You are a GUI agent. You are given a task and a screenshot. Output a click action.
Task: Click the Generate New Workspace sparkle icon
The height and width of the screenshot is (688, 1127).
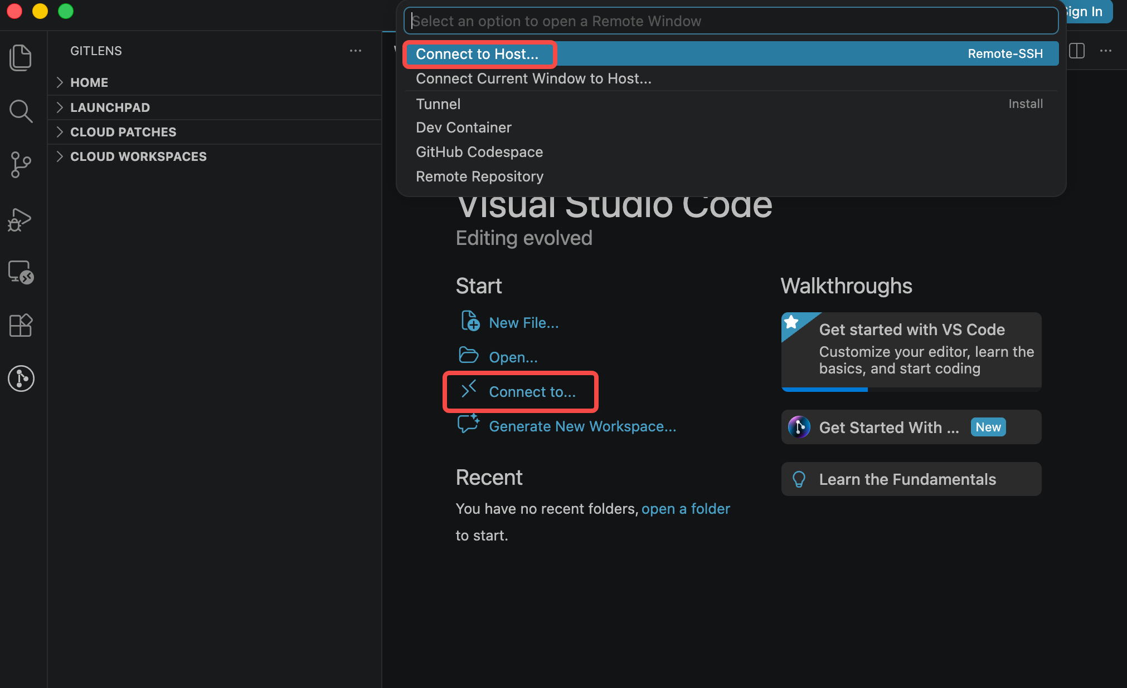[468, 424]
